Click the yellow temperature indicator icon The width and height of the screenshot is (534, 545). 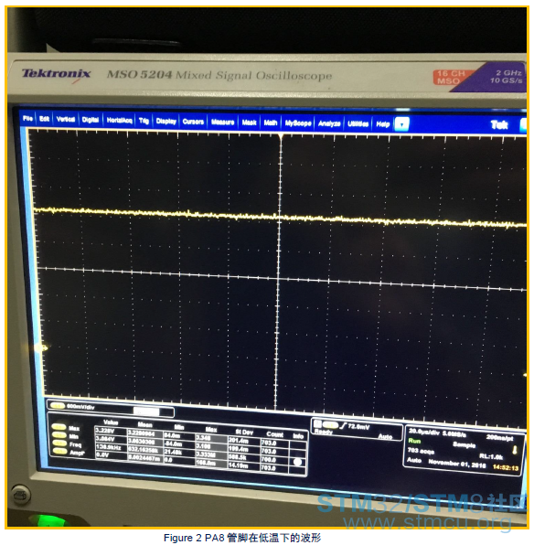point(515,450)
